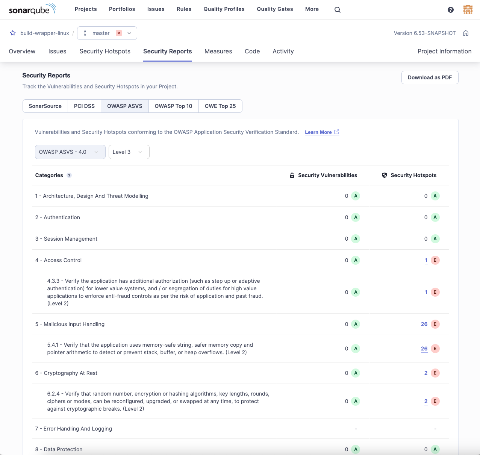Click the E rating badge for Cryptography At Rest
480x455 pixels.
pyautogui.click(x=435, y=373)
